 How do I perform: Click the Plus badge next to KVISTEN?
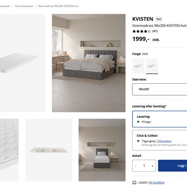click(159, 19)
